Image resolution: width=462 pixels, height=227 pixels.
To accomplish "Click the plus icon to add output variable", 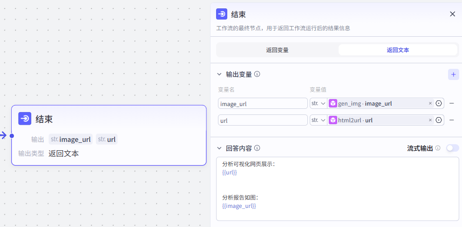I will 453,74.
